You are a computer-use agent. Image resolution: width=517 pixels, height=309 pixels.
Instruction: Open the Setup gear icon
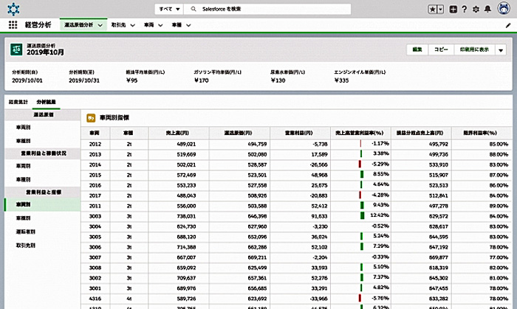point(476,9)
